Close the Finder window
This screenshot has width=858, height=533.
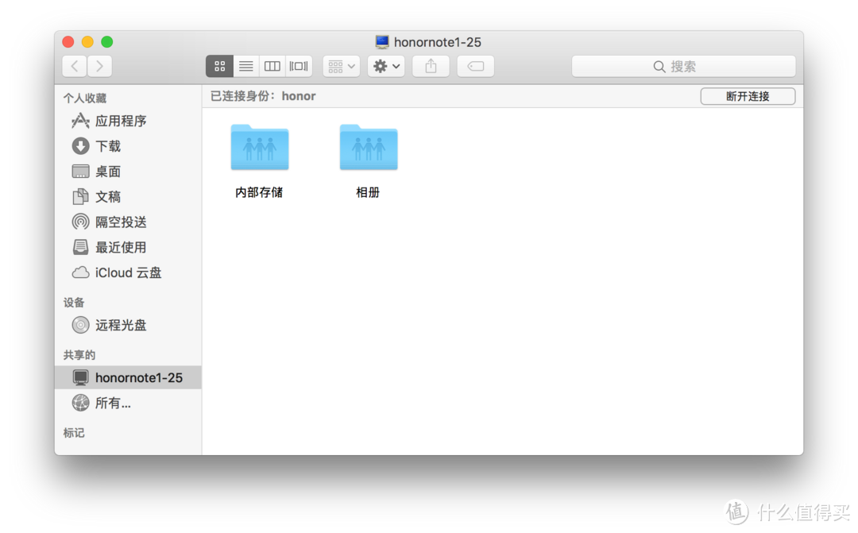[68, 42]
